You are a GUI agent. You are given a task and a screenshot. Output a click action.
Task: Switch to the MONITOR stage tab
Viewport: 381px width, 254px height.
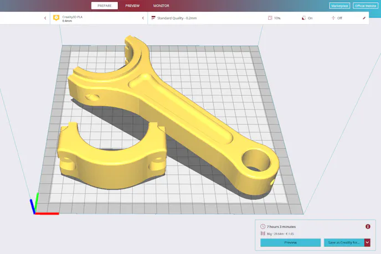(161, 6)
